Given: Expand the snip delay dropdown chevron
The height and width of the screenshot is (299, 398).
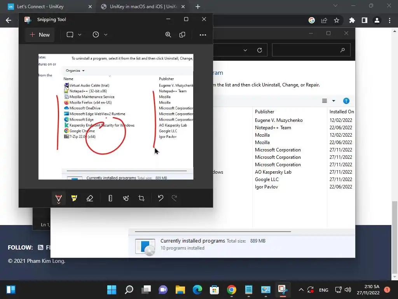Looking at the screenshot, I should click(106, 35).
